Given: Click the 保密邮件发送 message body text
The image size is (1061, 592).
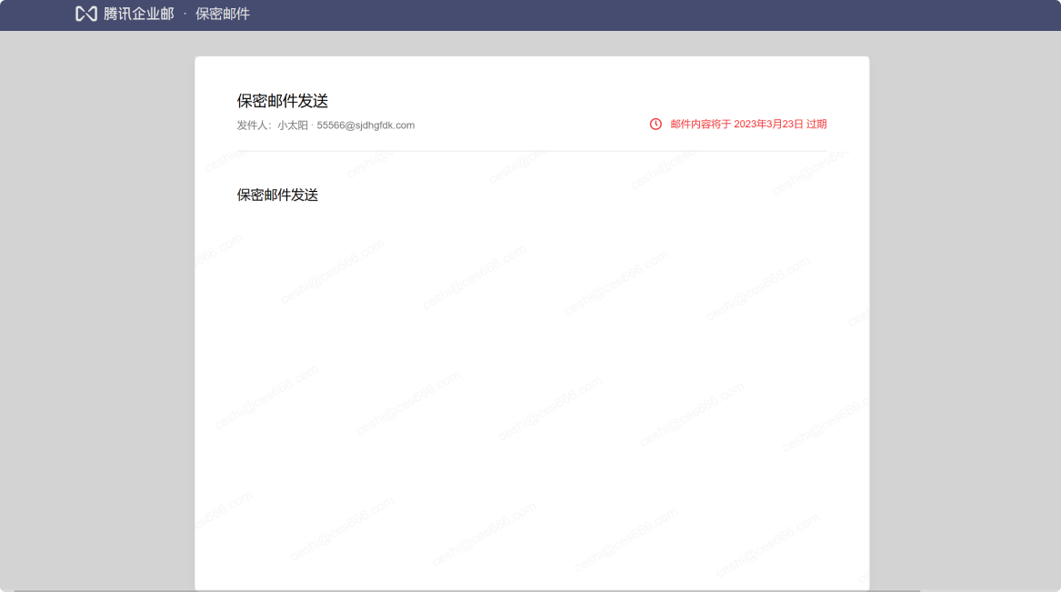Looking at the screenshot, I should pyautogui.click(x=277, y=195).
